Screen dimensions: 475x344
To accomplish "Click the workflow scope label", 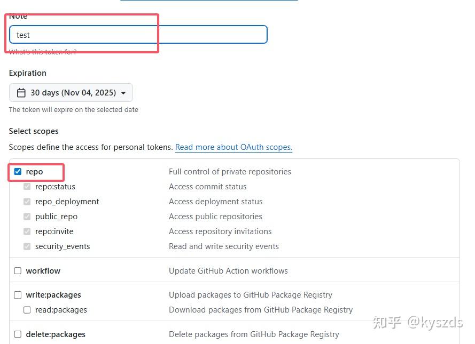I will 43,271.
